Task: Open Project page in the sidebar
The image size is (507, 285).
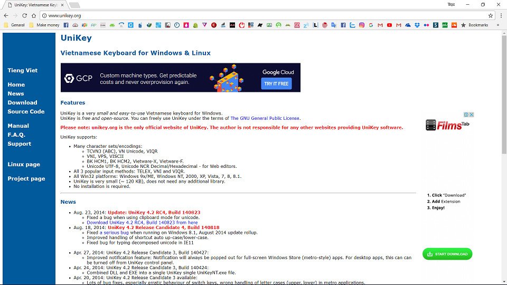Action: [x=26, y=179]
